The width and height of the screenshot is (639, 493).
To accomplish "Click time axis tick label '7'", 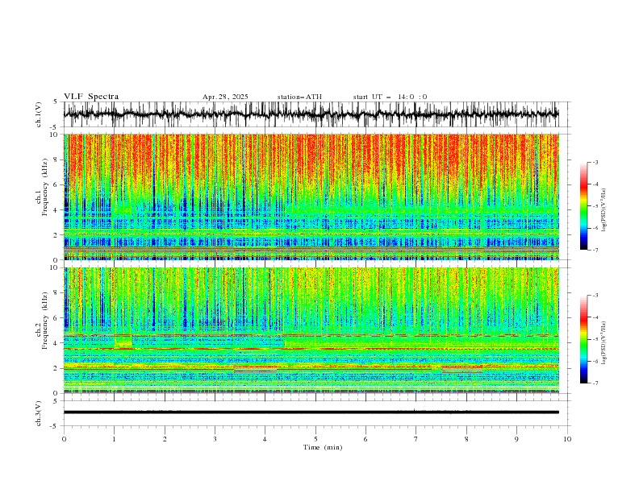I will 416,439.
